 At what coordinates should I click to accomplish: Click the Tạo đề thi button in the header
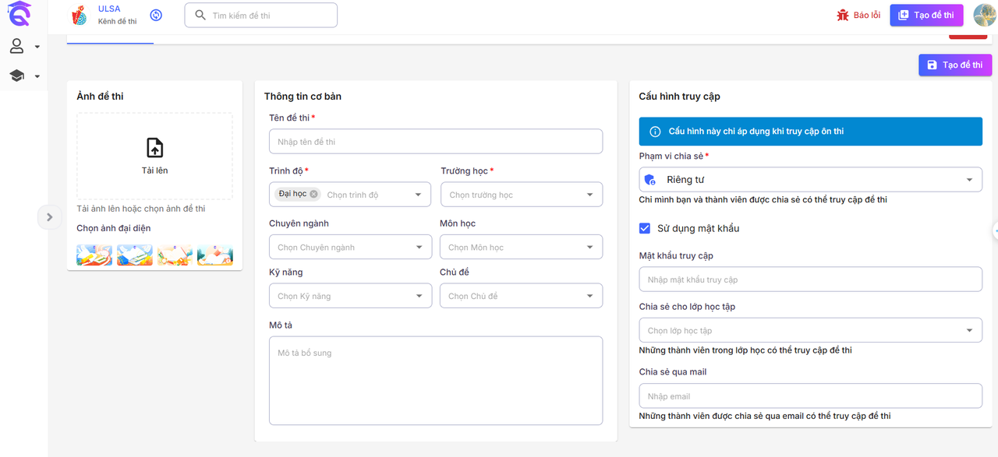click(x=926, y=15)
